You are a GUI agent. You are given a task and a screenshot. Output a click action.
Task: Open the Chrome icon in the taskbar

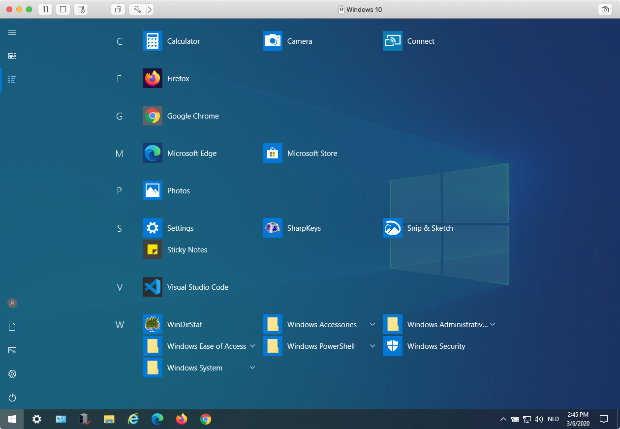[206, 419]
